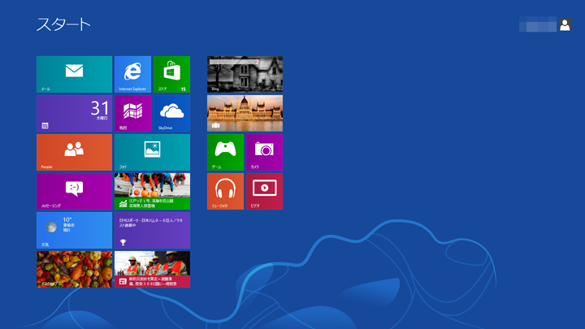Viewport: 585px width, 329px height.
Task: Open the Finance news tile
Action: pyautogui.click(x=152, y=192)
